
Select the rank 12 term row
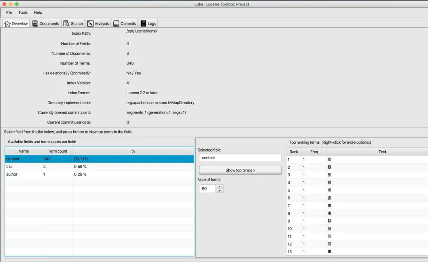(357, 244)
